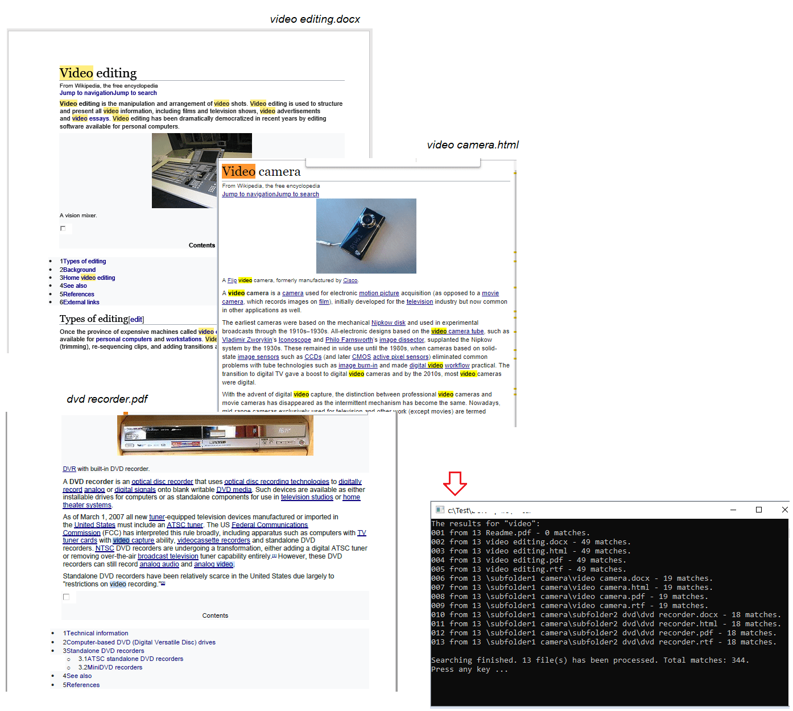Open the video essays link in video editing.docx

pyautogui.click(x=89, y=118)
